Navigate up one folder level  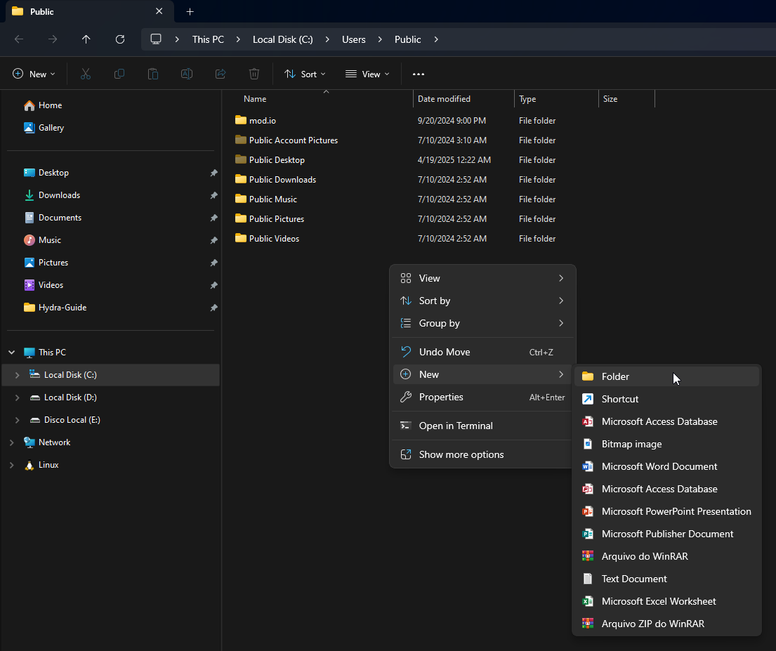pos(86,39)
